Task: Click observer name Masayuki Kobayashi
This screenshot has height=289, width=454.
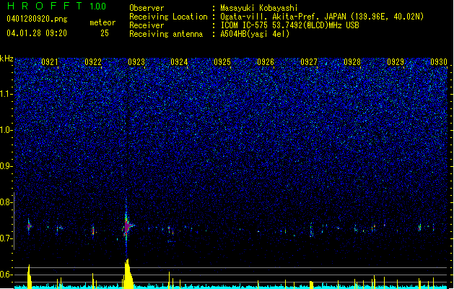Action: 259,8
